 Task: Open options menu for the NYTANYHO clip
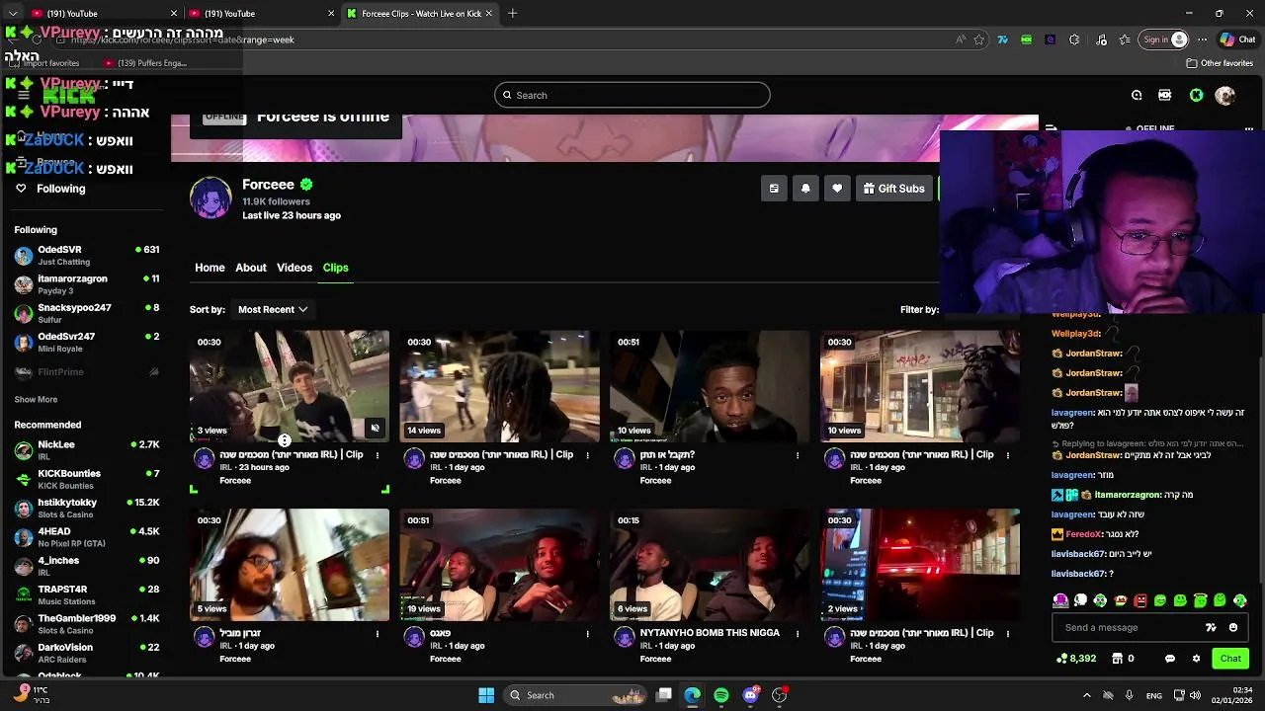798,634
